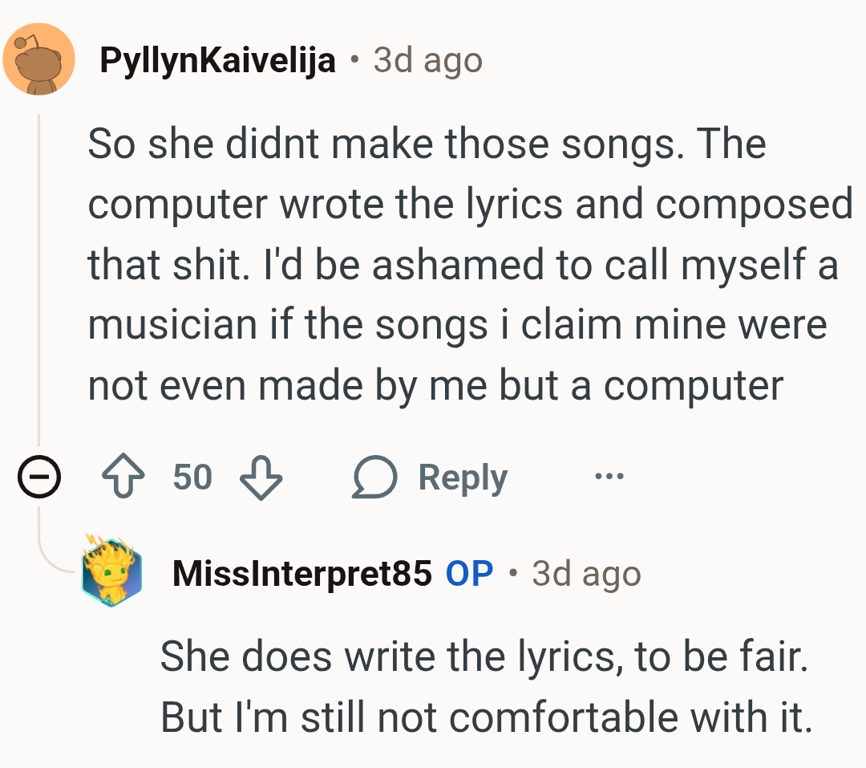The width and height of the screenshot is (866, 768).
Task: Click the blue OP badge
Action: (x=469, y=574)
